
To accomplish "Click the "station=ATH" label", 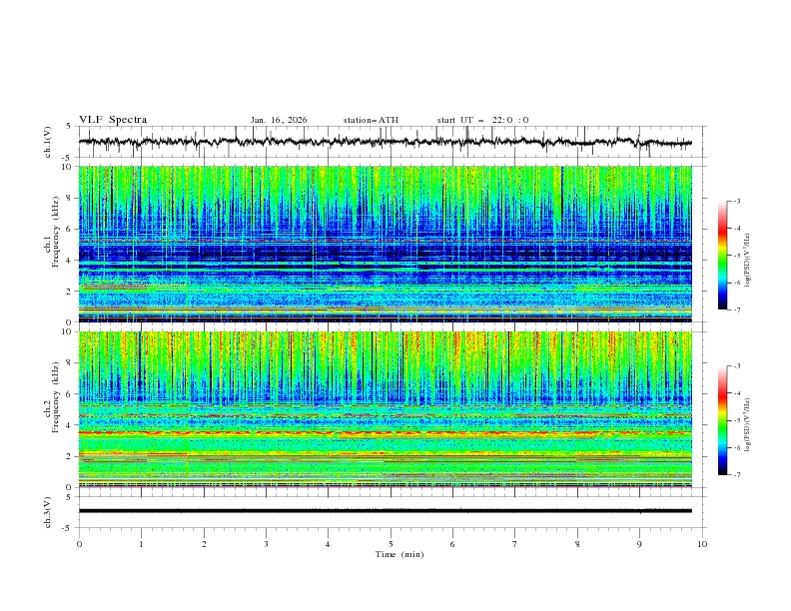I will point(371,120).
